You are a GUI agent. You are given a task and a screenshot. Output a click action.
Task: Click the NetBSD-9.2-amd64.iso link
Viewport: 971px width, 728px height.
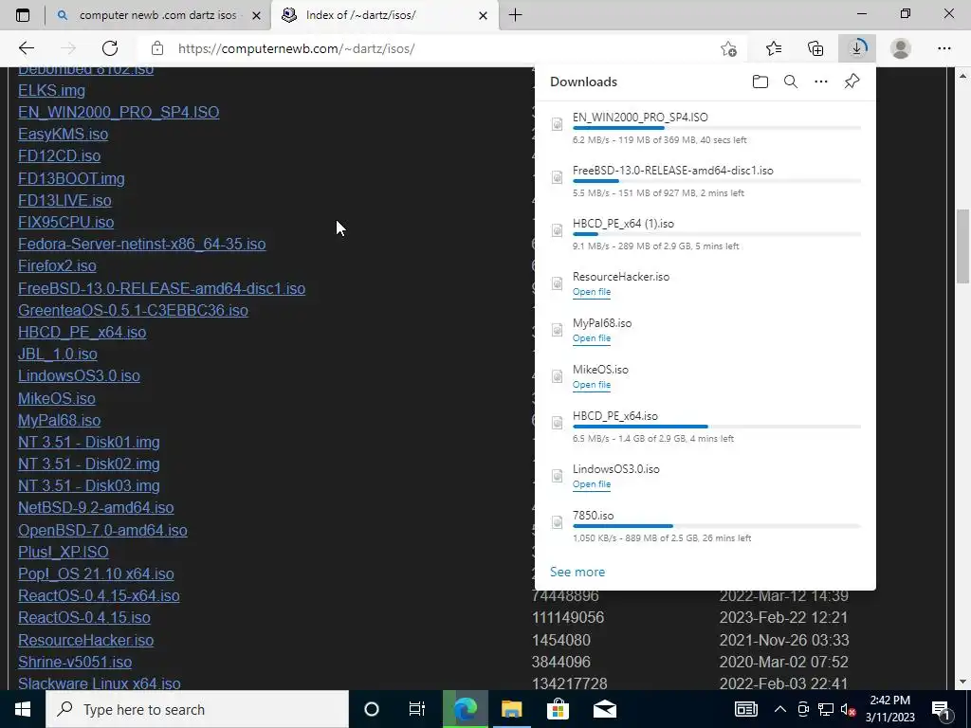tap(96, 508)
